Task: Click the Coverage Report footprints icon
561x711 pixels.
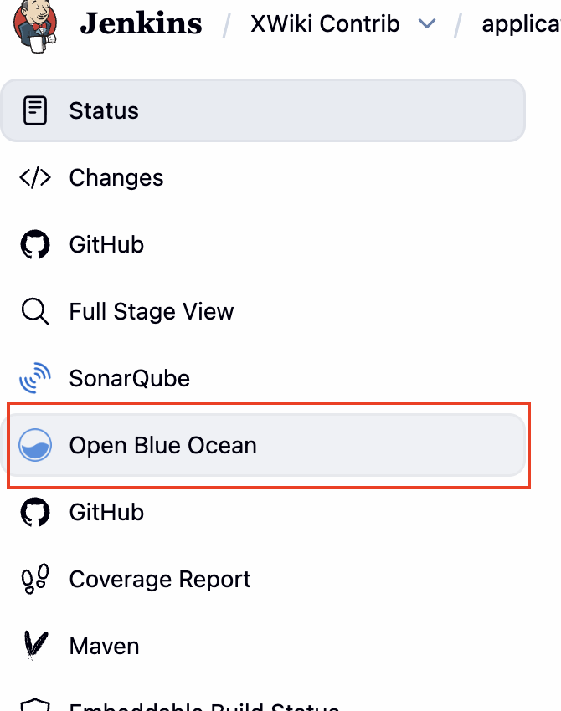Action: tap(35, 579)
